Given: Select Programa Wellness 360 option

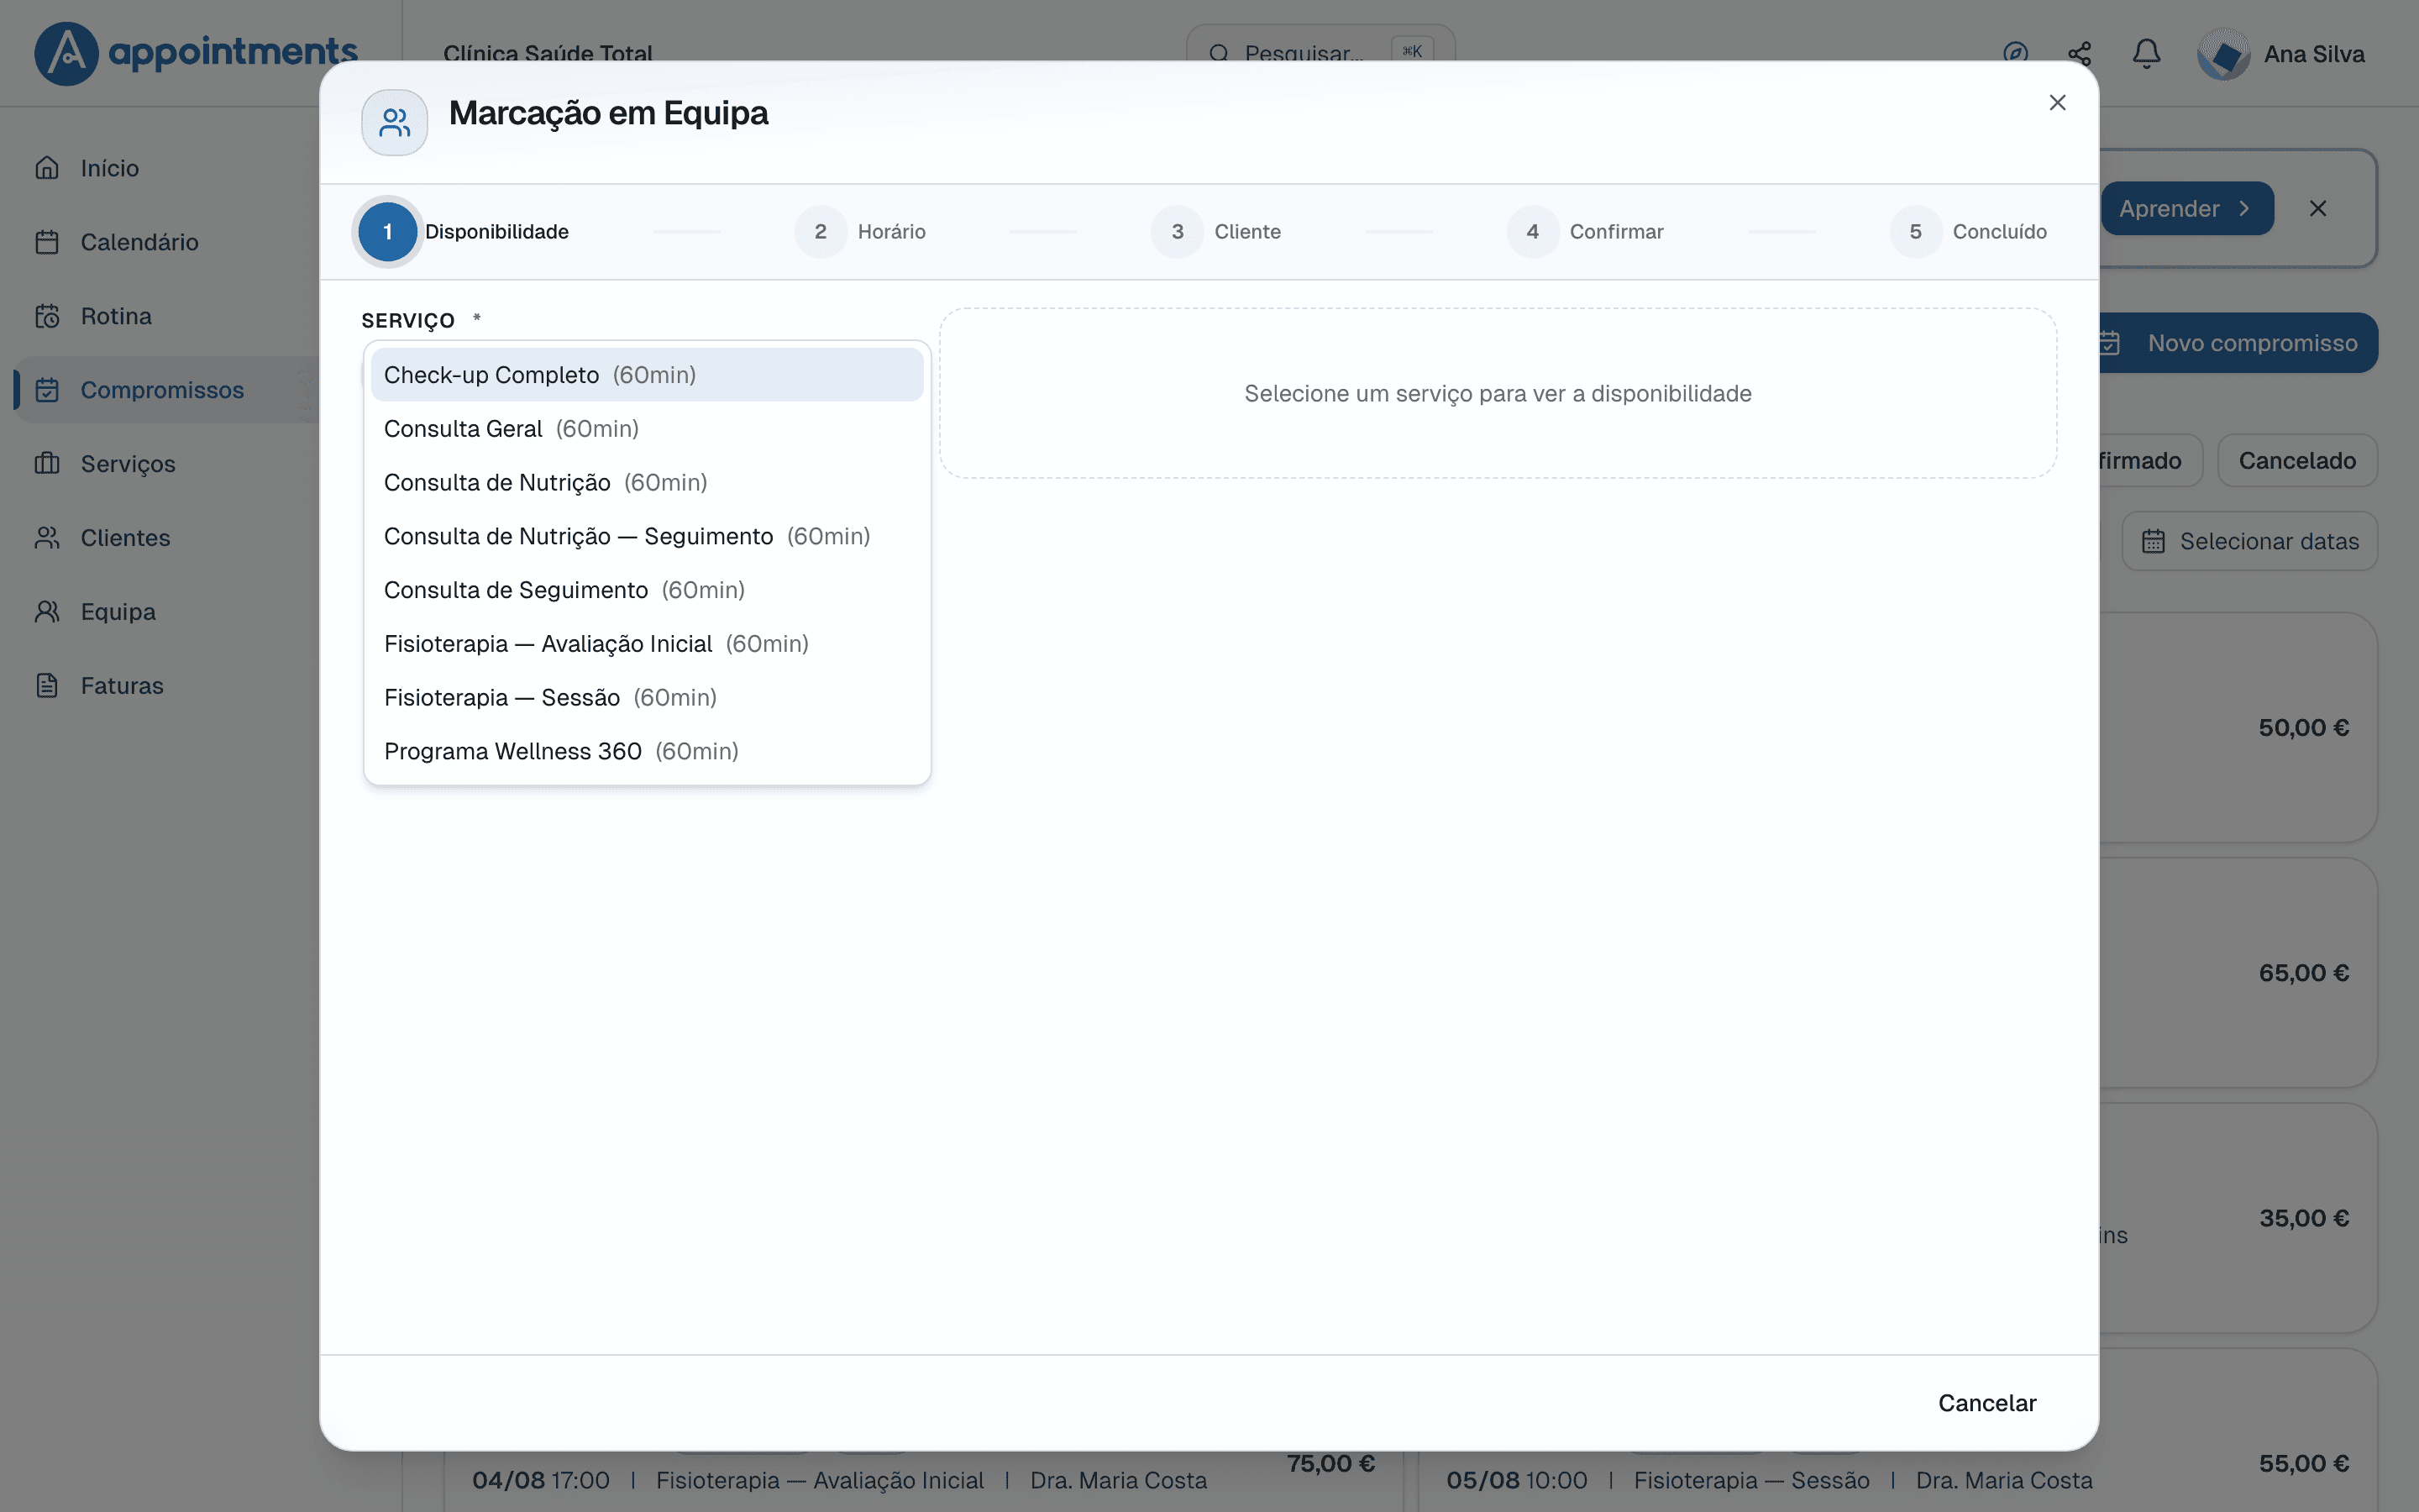Looking at the screenshot, I should (x=647, y=752).
